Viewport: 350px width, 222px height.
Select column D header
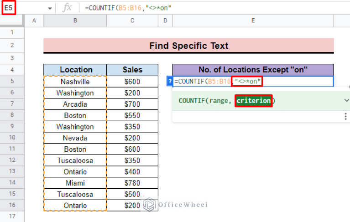tap(165, 21)
